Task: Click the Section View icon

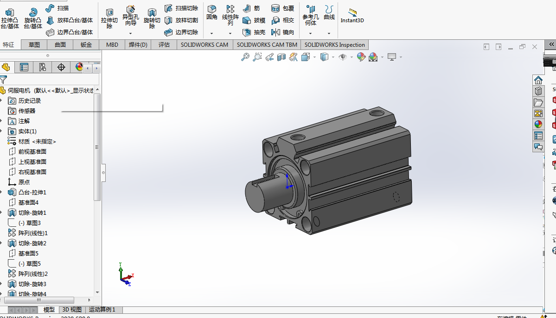Action: click(x=281, y=57)
